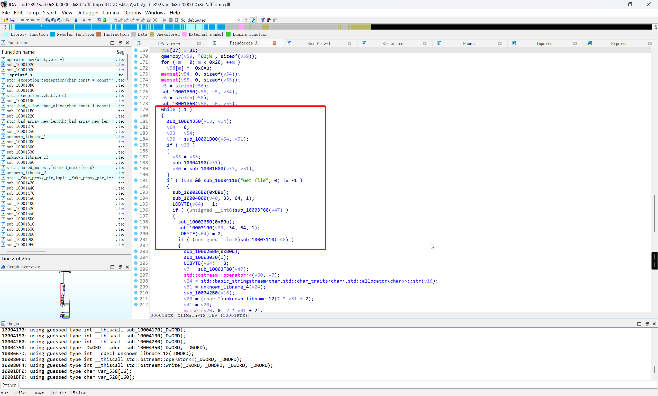Toggle breakpoint dot on line 170
Image resolution: width=658 pixels, height=396 pixels.
click(136, 56)
